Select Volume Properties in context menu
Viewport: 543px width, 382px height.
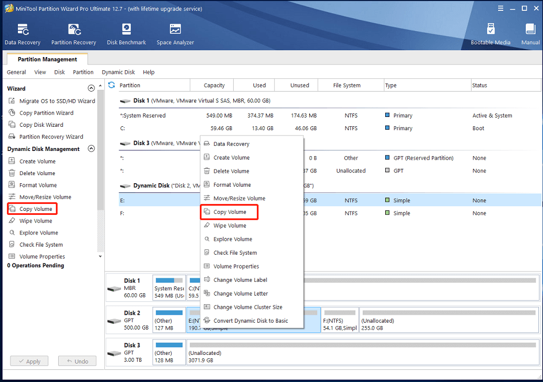click(252, 266)
